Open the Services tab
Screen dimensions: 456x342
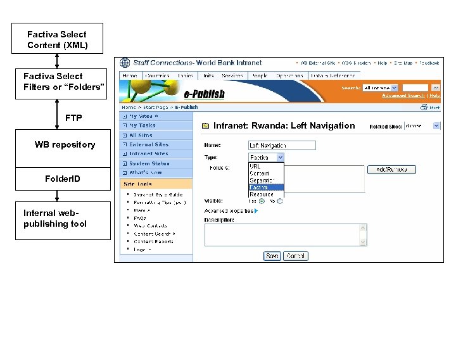(x=232, y=75)
